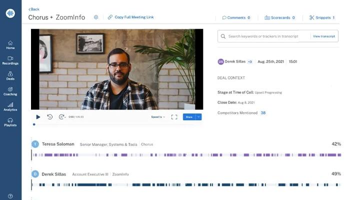Click Derek Sillas speaker avatar icon
The width and height of the screenshot is (350, 200).
point(35,174)
